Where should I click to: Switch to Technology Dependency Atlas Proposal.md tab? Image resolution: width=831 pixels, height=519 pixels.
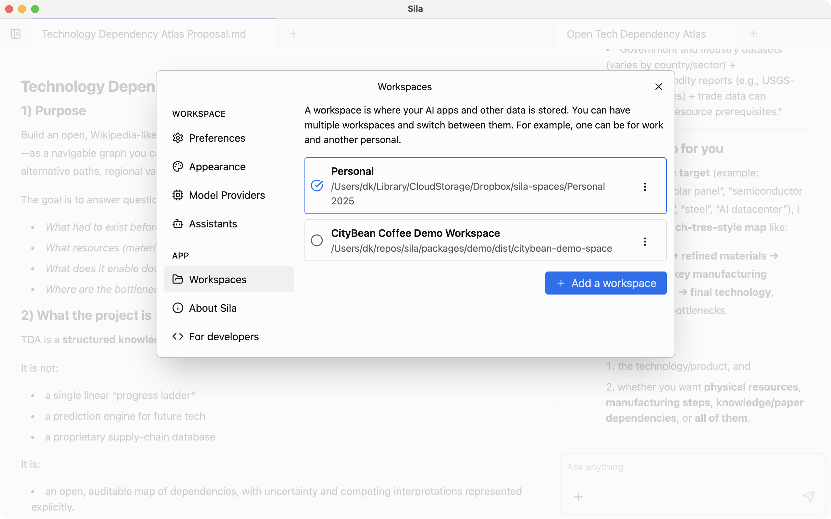tap(144, 34)
